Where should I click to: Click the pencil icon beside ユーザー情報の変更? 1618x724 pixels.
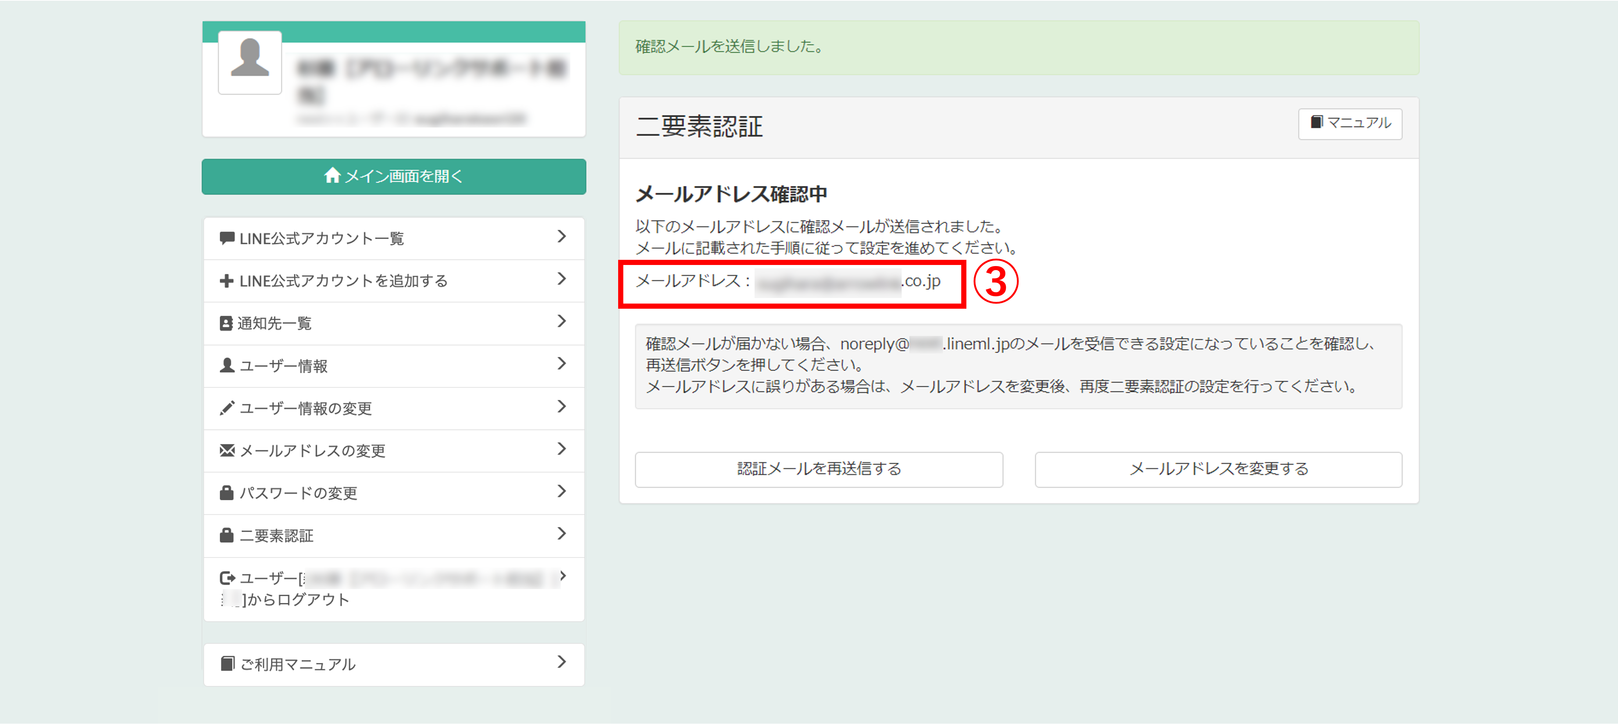(227, 408)
